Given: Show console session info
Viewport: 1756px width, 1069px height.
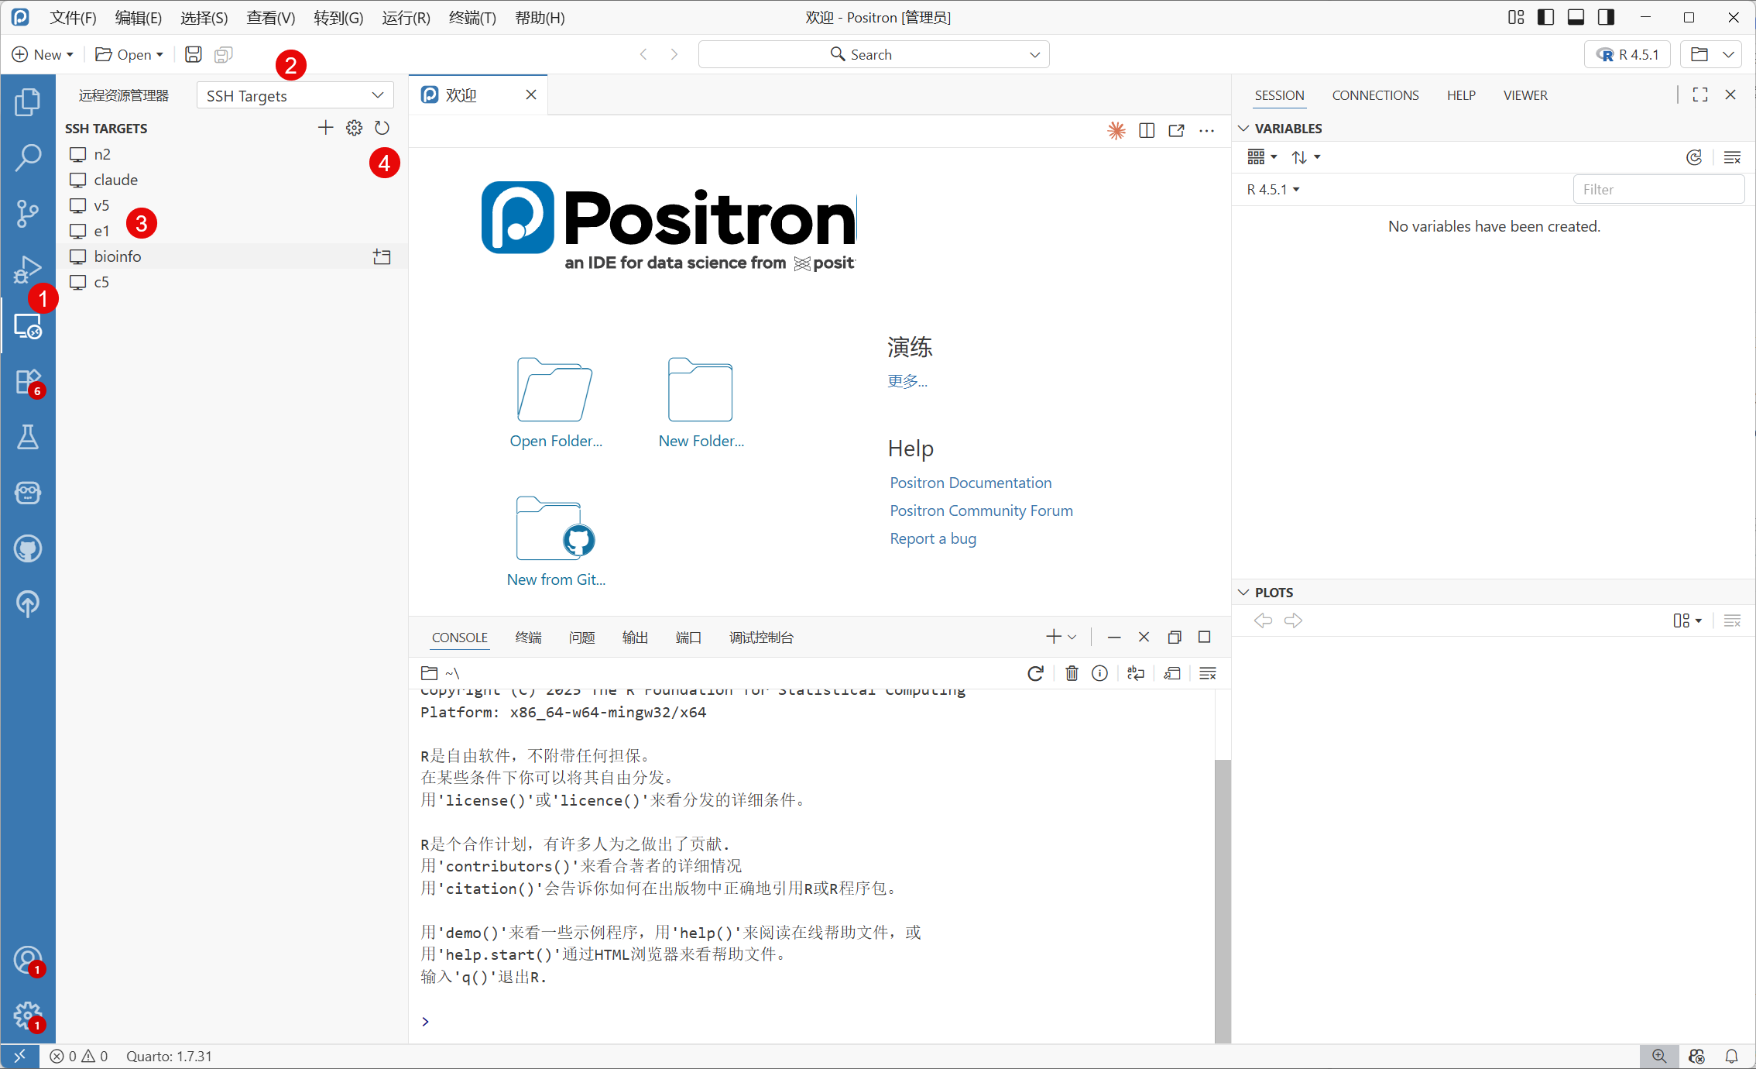Looking at the screenshot, I should tap(1099, 673).
